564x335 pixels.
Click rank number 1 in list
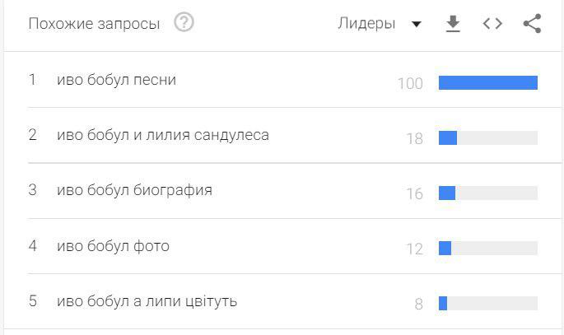32,80
